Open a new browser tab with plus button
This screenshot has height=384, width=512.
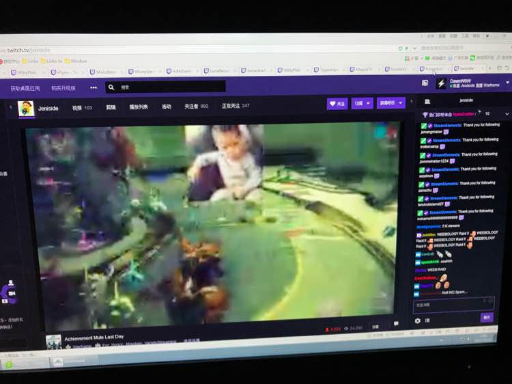click(489, 68)
